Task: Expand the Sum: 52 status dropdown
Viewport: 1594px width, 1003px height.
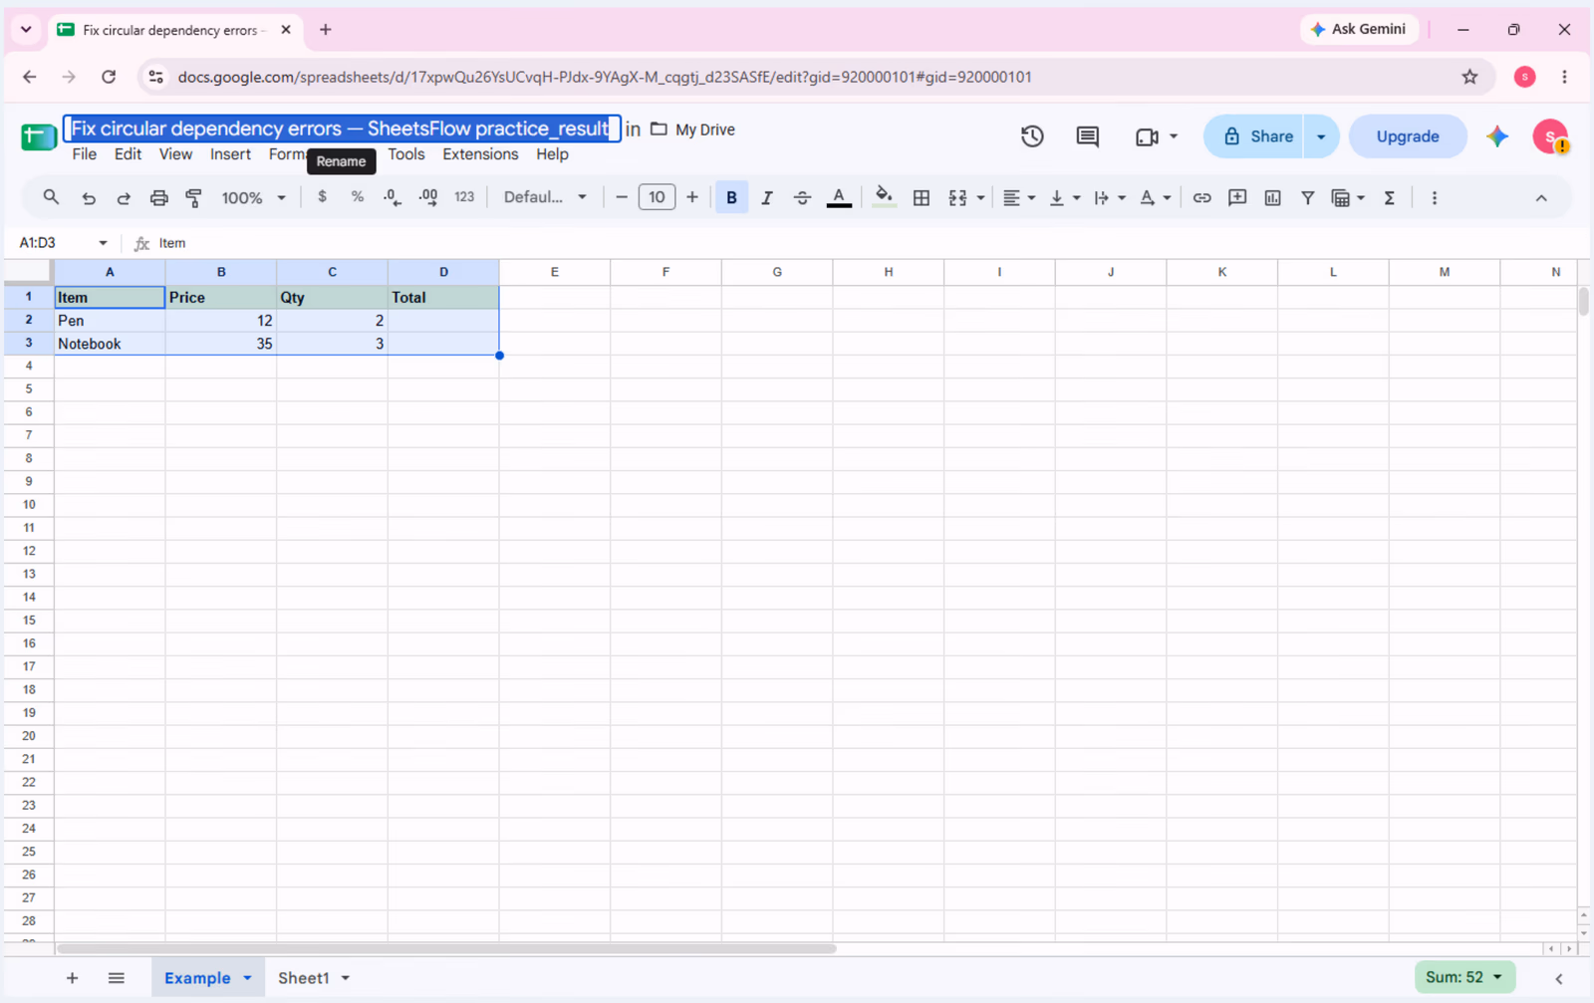Action: click(x=1464, y=977)
